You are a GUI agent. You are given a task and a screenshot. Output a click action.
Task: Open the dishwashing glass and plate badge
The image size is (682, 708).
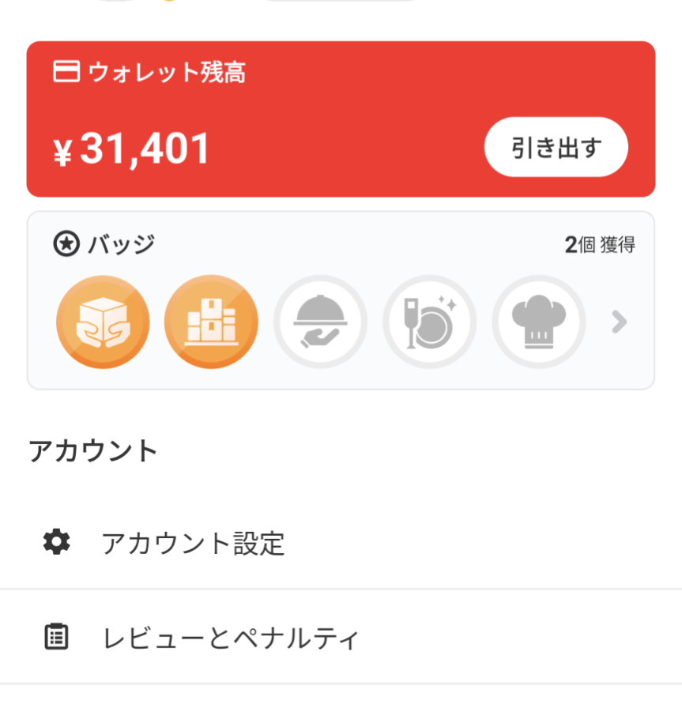click(x=430, y=322)
